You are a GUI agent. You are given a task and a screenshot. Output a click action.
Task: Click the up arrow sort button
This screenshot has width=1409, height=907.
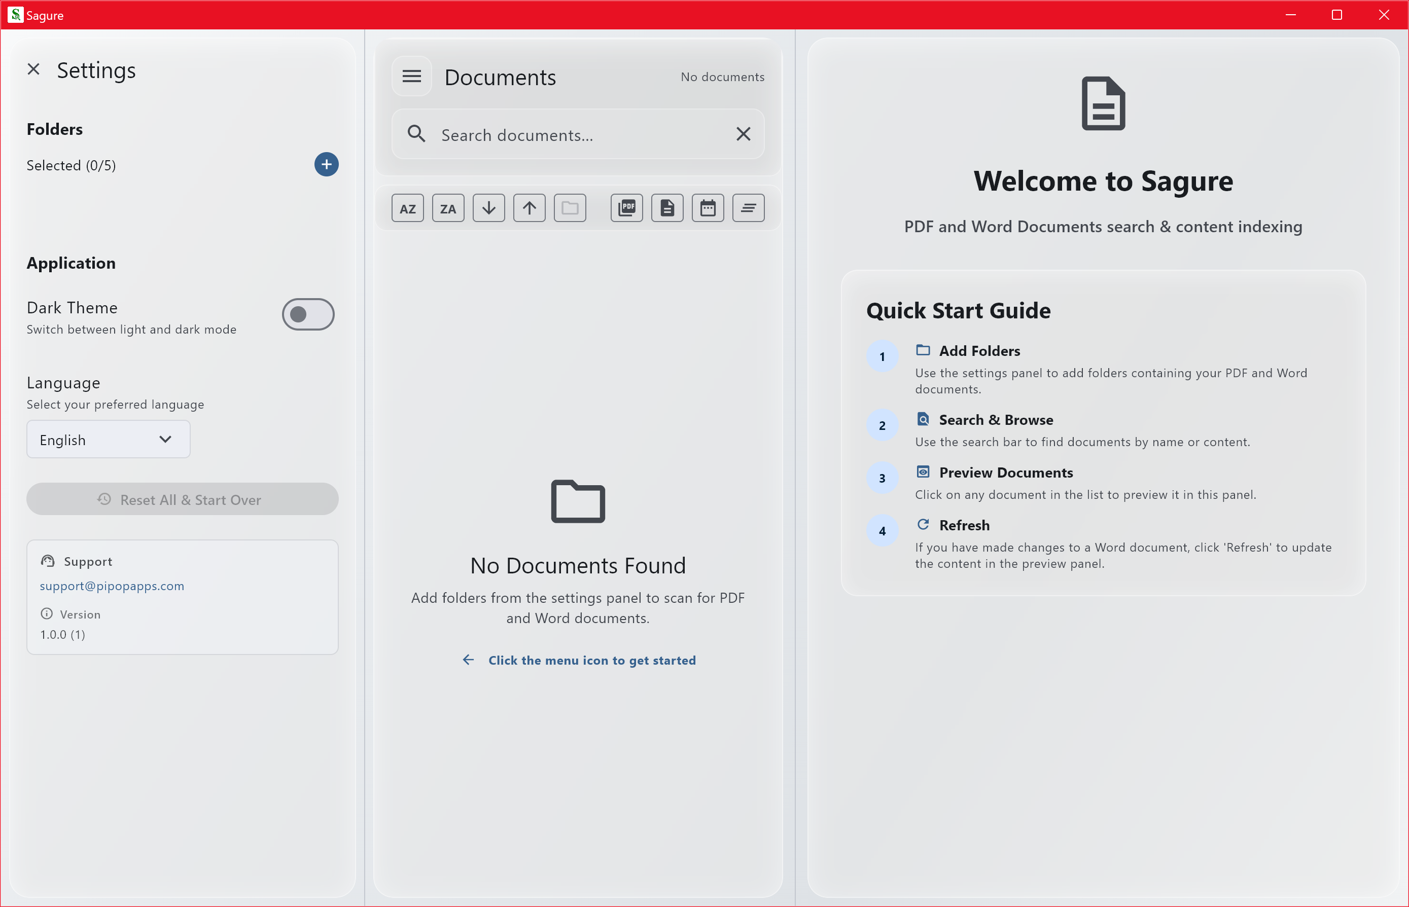tap(529, 208)
